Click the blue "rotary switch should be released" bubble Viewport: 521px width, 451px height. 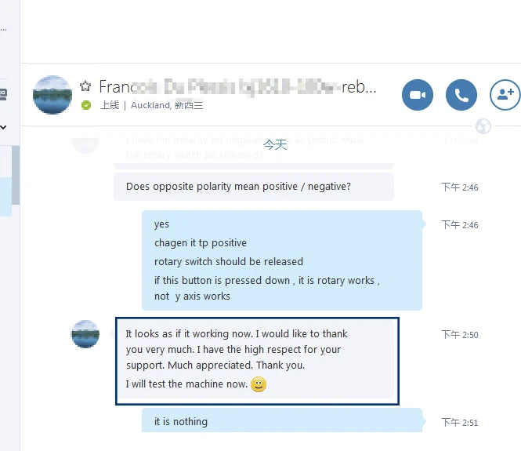coord(282,260)
